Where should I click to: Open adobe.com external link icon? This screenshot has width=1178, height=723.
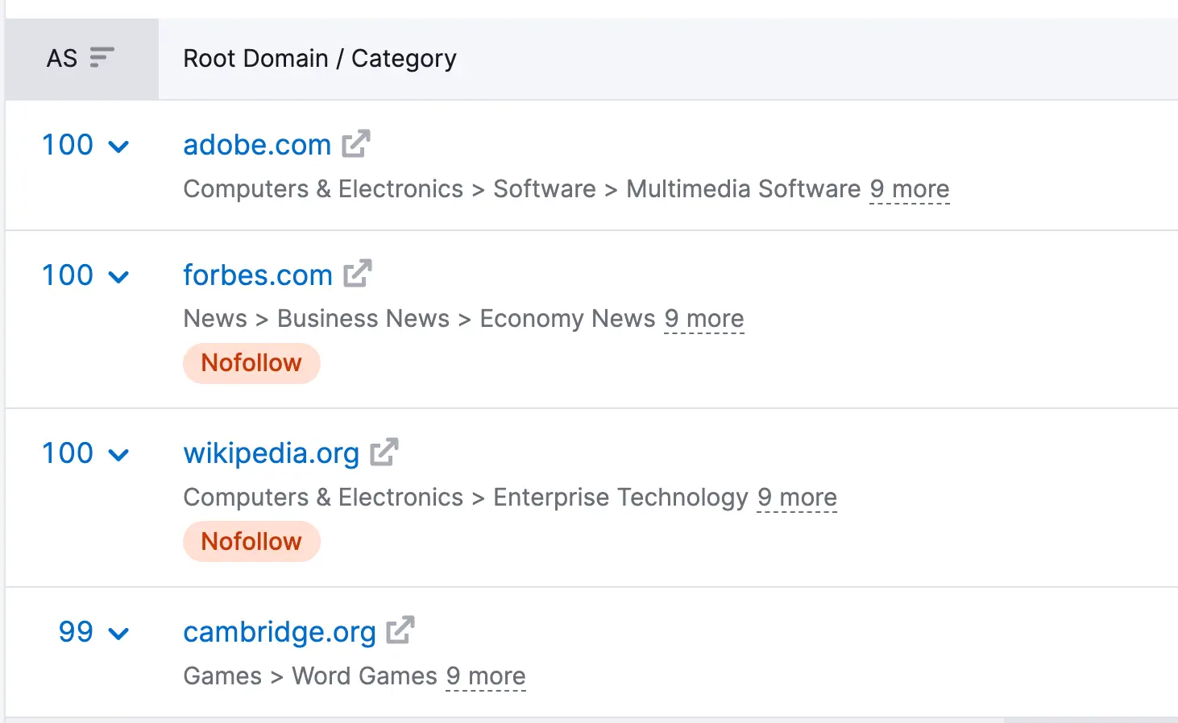tap(355, 144)
